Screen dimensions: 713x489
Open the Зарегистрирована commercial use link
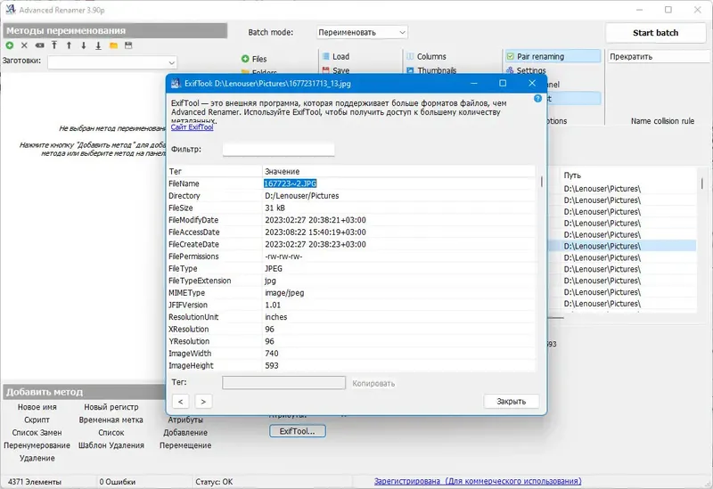click(478, 481)
